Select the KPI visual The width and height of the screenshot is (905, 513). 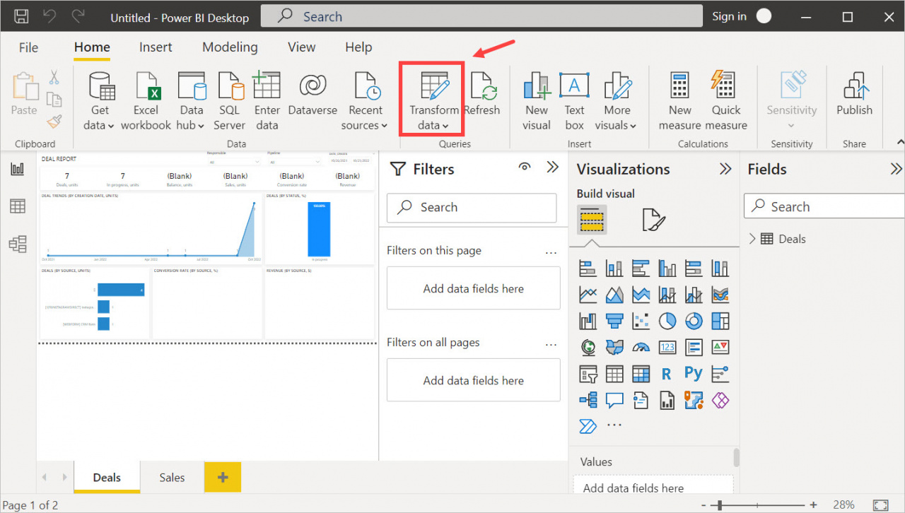720,347
